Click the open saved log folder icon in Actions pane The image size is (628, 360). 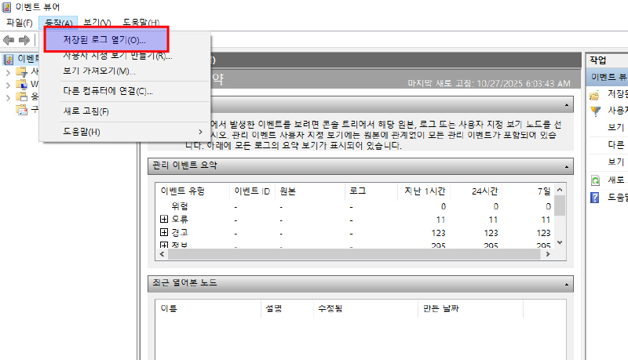[x=595, y=95]
